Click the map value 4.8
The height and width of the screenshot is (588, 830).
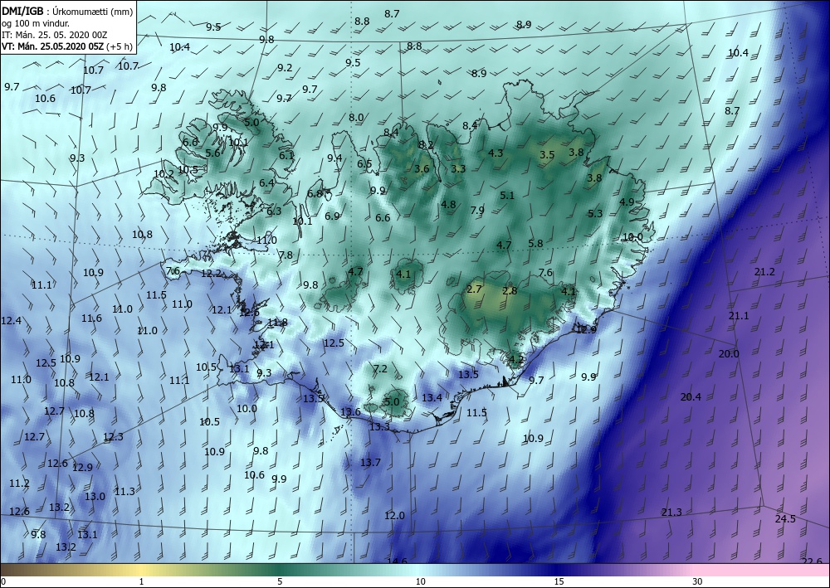coord(448,204)
